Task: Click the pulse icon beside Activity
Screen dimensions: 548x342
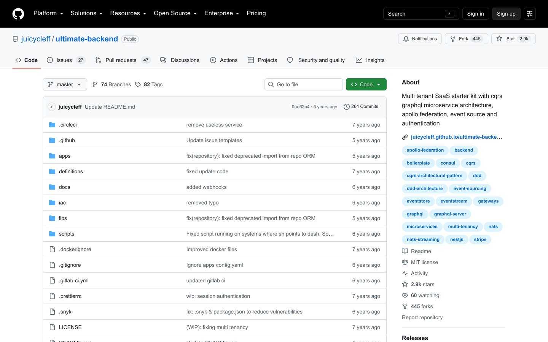Action: [405, 273]
